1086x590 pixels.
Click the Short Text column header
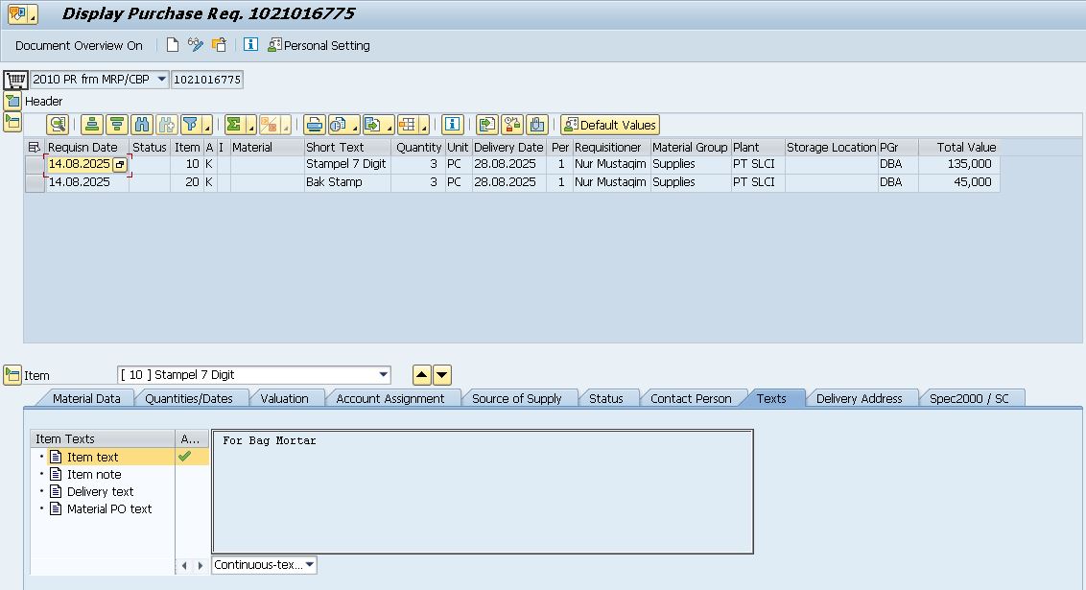[347, 147]
